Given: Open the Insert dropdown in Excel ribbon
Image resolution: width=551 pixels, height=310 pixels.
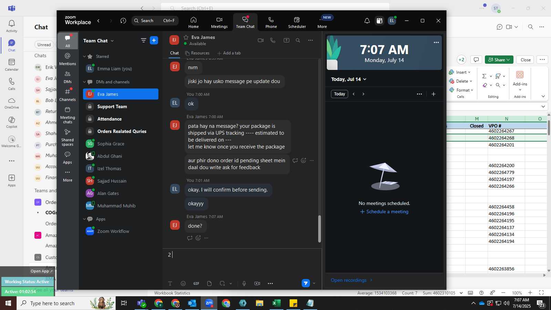Looking at the screenshot, I should tap(460, 72).
